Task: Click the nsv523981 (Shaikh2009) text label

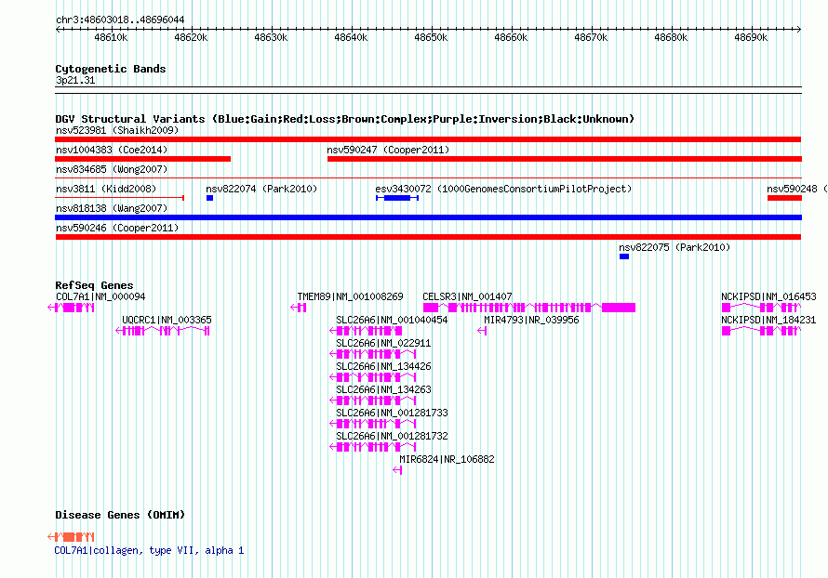Action: 117,130
